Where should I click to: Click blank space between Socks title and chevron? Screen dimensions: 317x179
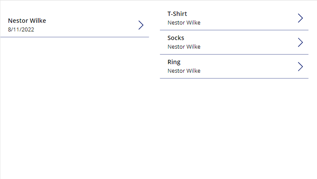[240, 38]
